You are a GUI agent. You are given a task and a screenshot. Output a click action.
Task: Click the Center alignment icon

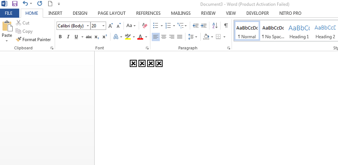point(164,37)
